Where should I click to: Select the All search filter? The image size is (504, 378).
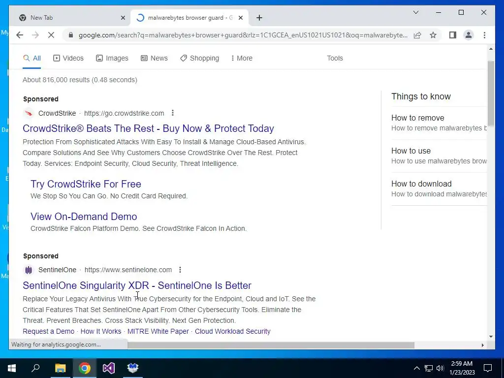[x=32, y=58]
